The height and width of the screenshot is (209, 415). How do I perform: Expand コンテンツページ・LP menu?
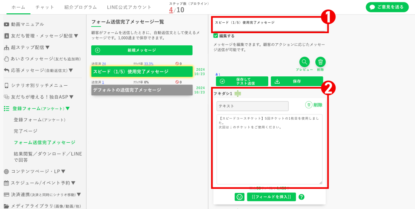point(38,171)
